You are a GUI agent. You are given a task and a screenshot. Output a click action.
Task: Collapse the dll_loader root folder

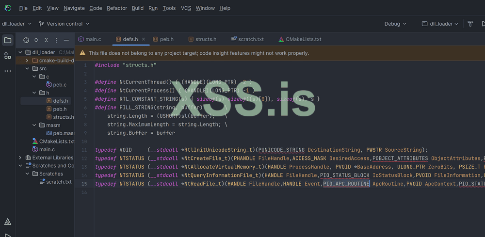click(21, 52)
